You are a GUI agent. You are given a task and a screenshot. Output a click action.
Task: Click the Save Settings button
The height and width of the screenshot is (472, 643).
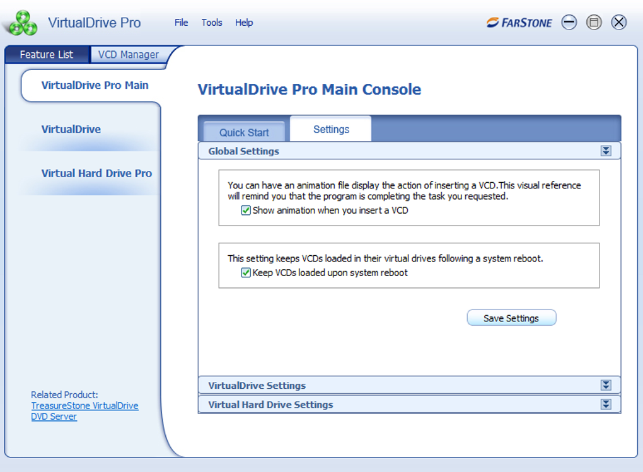point(511,318)
